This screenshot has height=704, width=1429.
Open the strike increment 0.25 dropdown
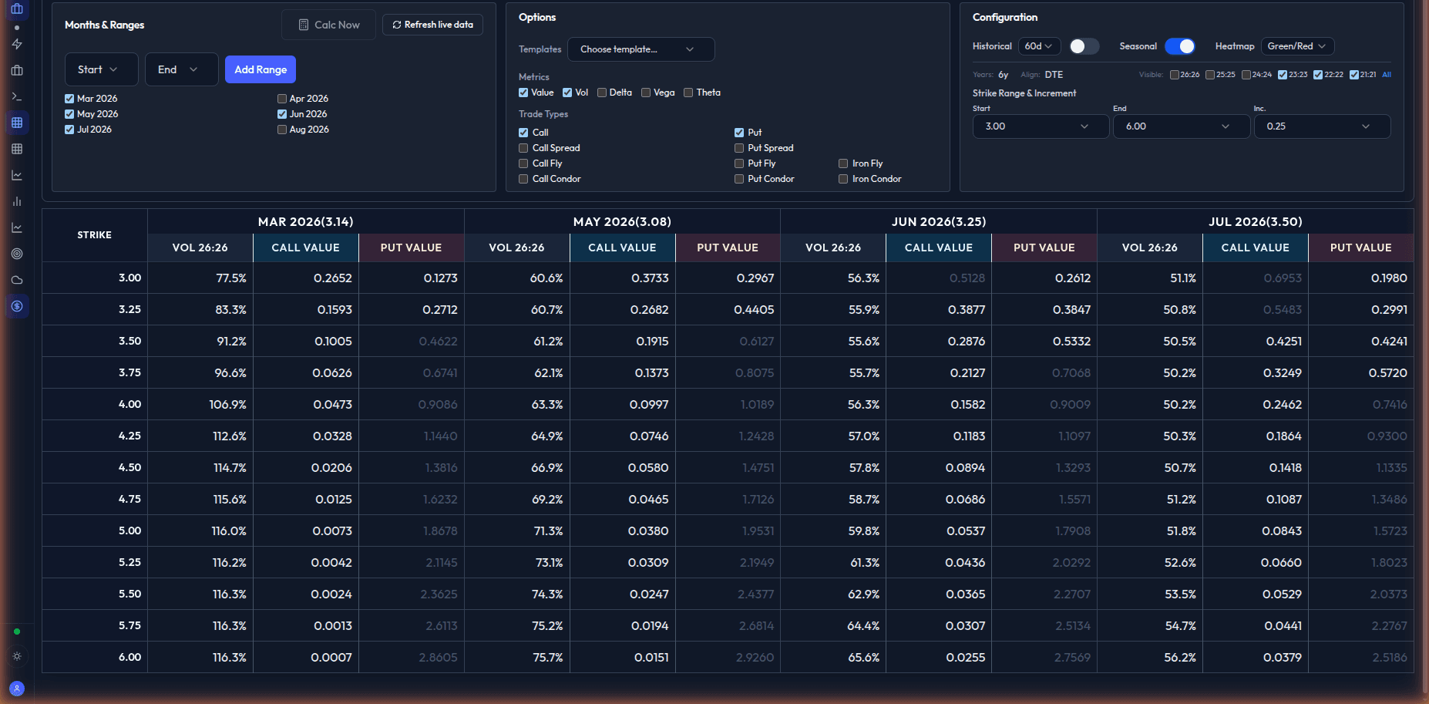click(1322, 126)
